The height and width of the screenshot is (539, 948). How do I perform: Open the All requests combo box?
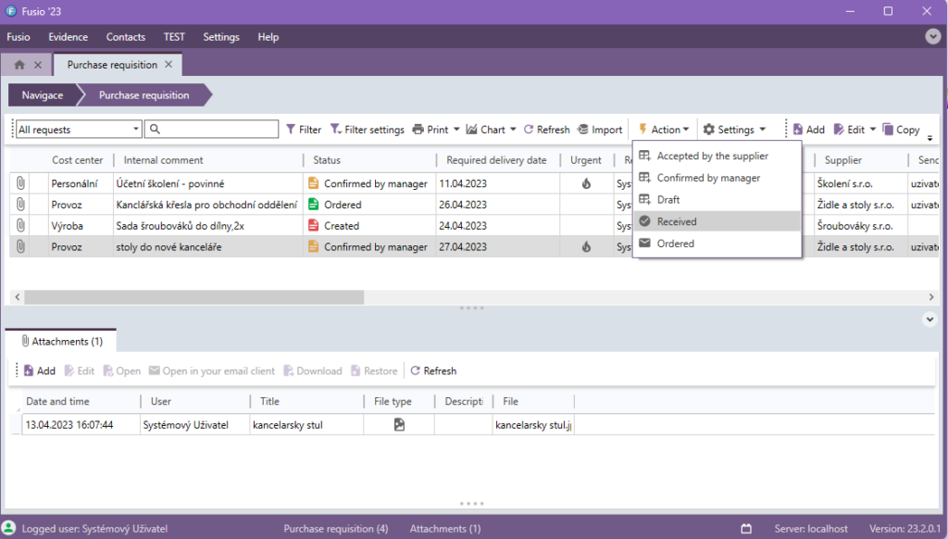point(136,130)
